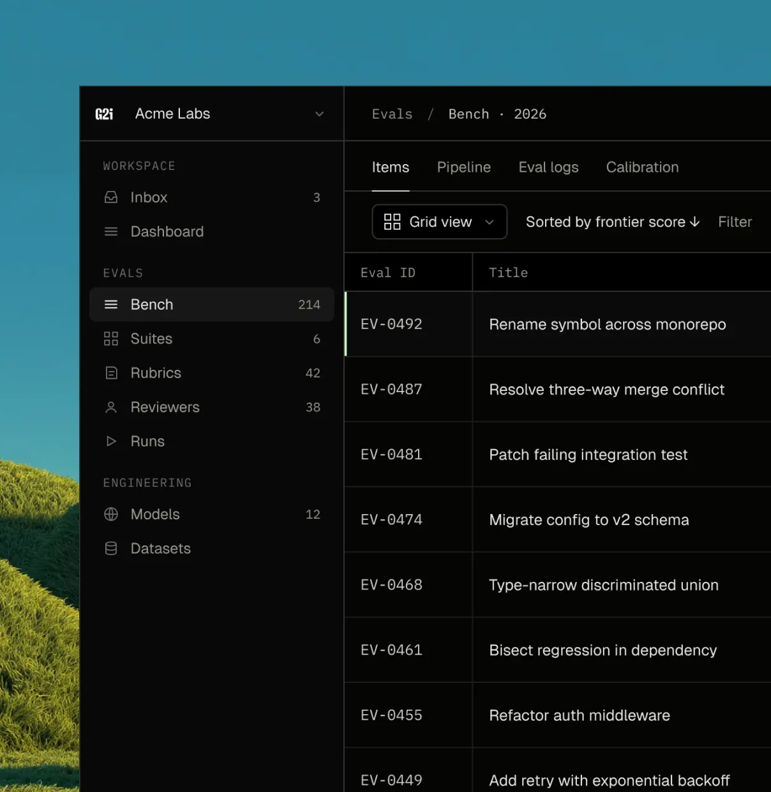The width and height of the screenshot is (771, 792).
Task: Switch to the Pipeline tab
Action: (464, 167)
